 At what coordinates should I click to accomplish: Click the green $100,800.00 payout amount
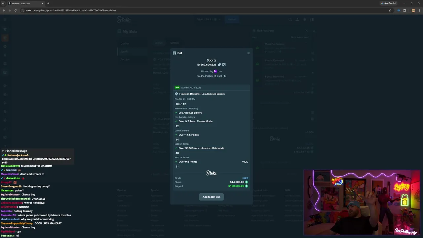(236, 186)
